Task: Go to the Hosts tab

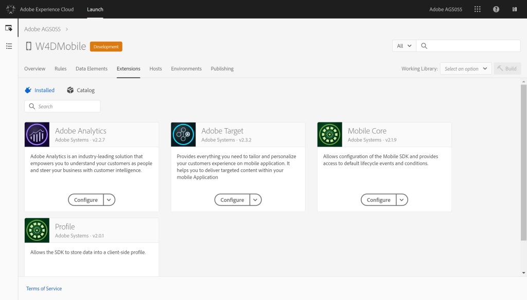Action: click(155, 68)
